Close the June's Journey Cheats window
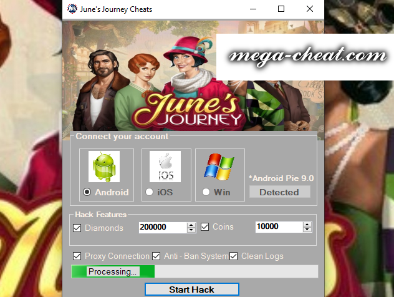394x297 pixels. (310, 9)
